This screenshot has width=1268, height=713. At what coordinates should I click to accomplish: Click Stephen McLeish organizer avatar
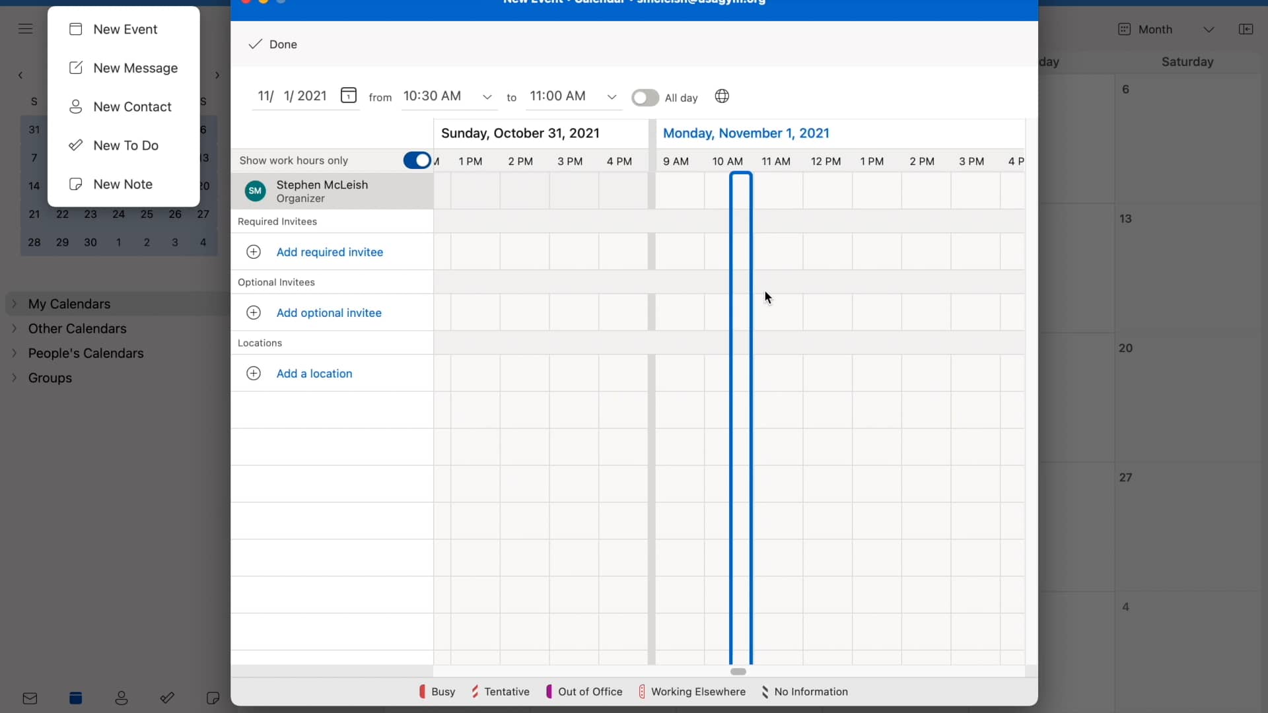[x=255, y=191]
